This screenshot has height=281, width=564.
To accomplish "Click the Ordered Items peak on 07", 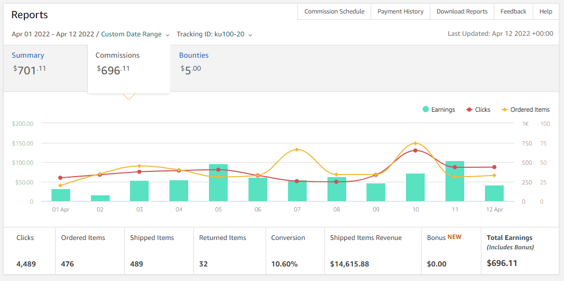I will point(297,150).
